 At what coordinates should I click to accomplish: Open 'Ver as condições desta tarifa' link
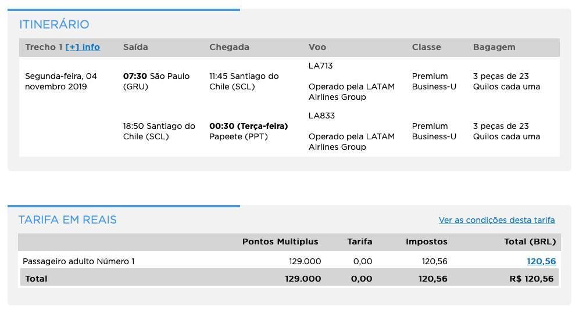tap(496, 220)
